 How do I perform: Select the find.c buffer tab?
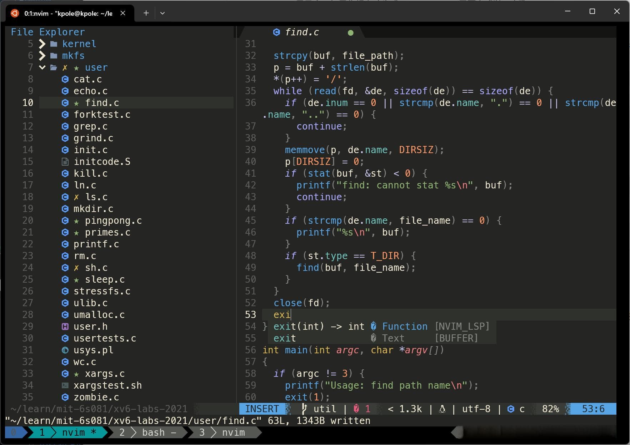(302, 32)
